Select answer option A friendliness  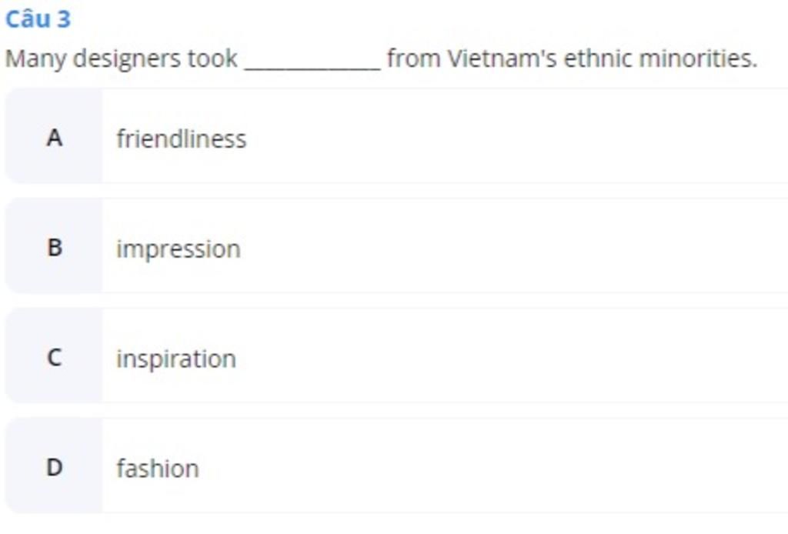pos(396,137)
